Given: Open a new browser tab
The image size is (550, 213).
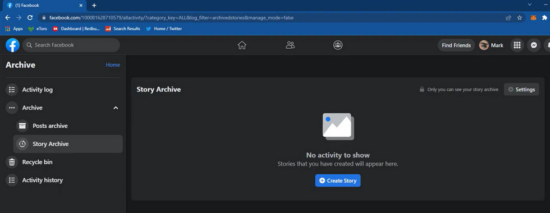Looking at the screenshot, I should [94, 6].
